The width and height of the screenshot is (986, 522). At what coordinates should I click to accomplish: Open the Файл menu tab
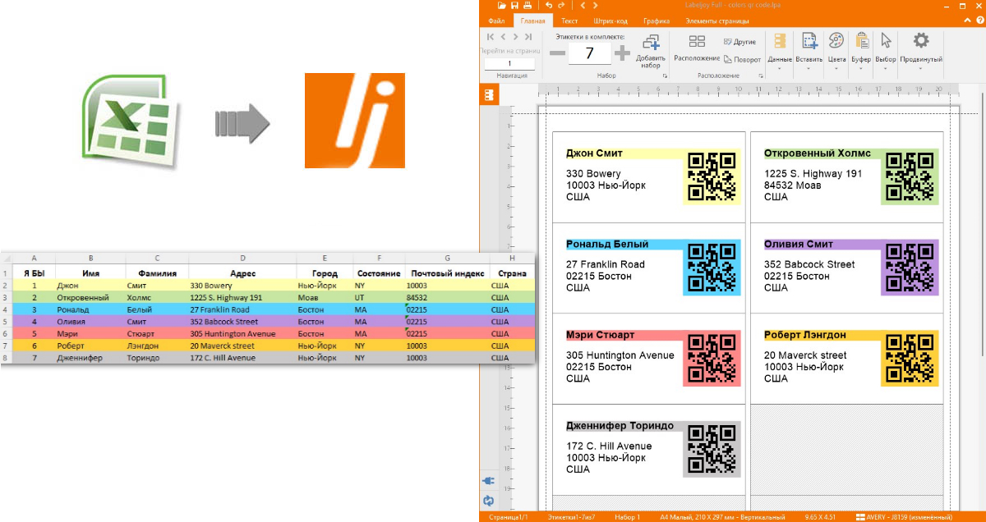(x=496, y=21)
